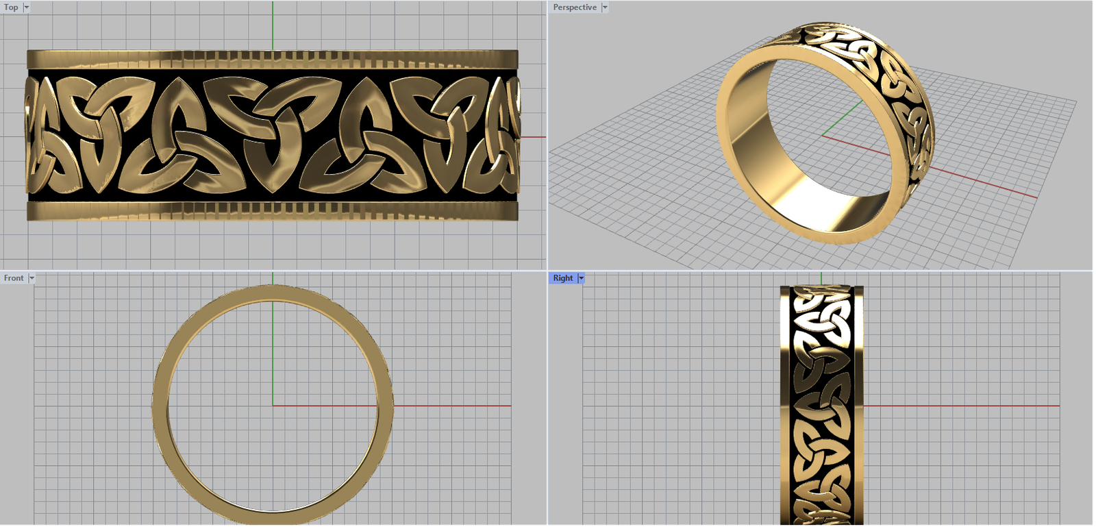Click the highlighted Right viewport title
Image resolution: width=1096 pixels, height=529 pixels.
(x=562, y=278)
